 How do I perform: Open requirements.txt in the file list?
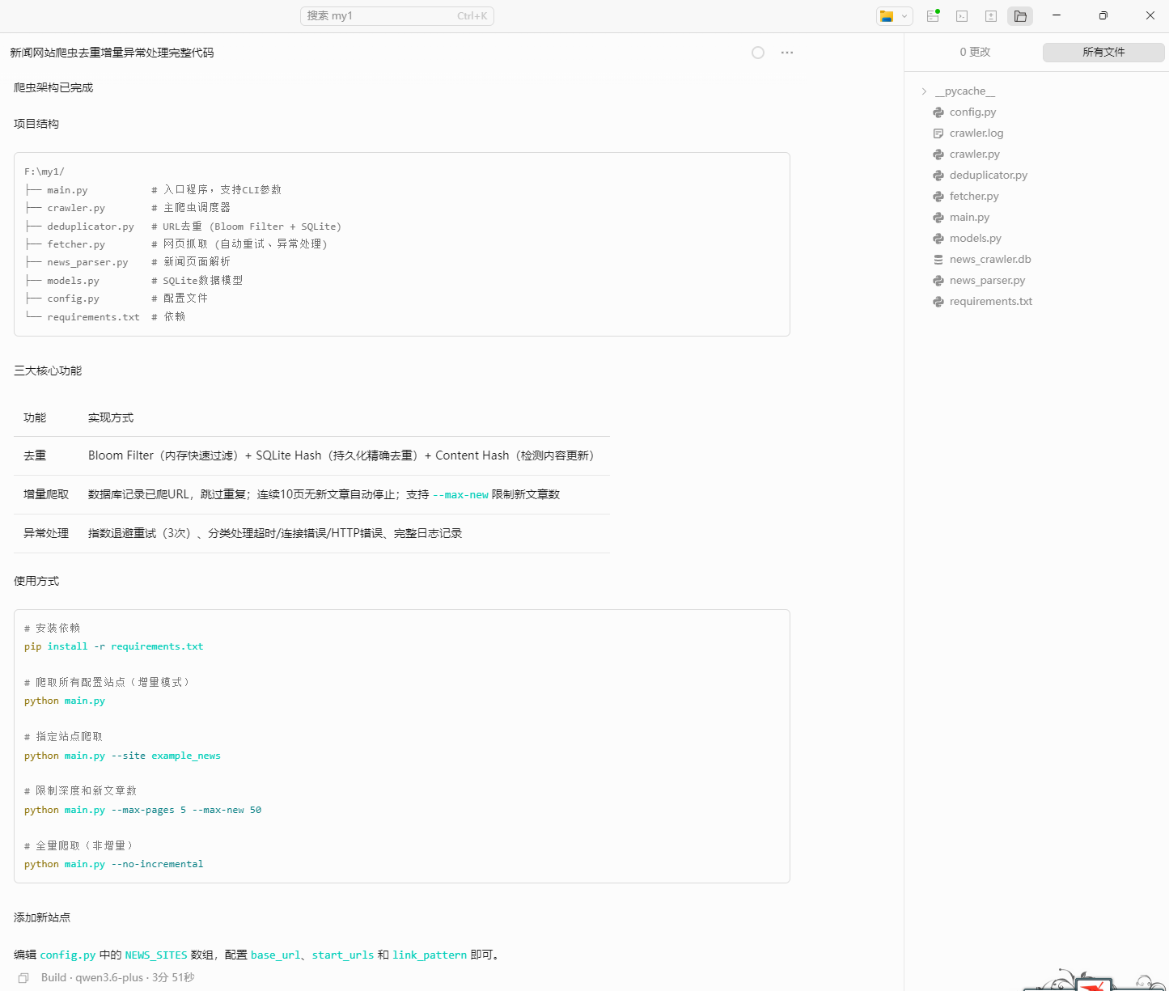tap(990, 302)
